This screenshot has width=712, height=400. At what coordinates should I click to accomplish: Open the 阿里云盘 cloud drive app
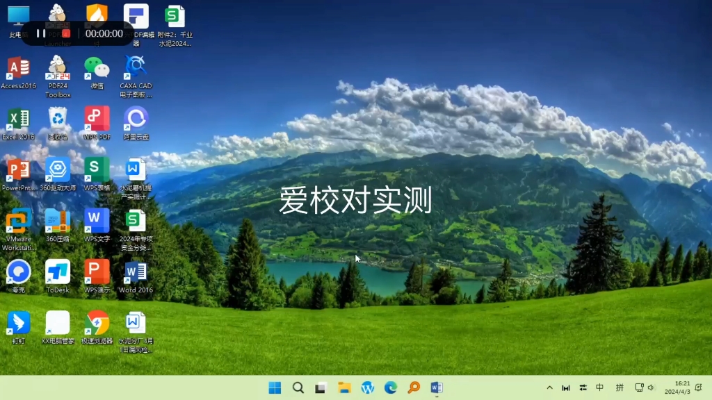(135, 119)
